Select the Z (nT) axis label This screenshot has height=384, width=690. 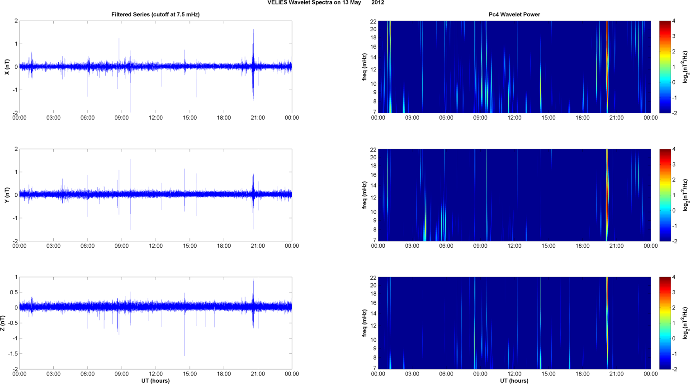pos(3,323)
